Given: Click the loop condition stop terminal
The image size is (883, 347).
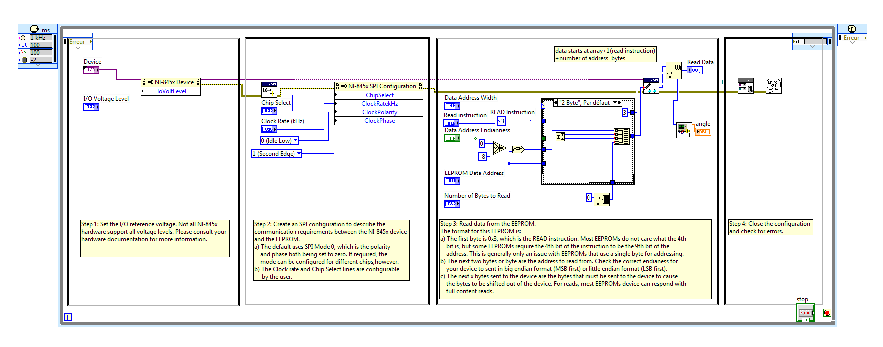Looking at the screenshot, I should point(827,313).
